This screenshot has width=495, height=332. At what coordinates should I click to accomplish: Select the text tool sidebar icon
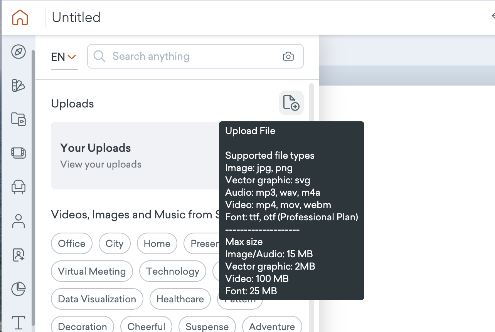19,322
